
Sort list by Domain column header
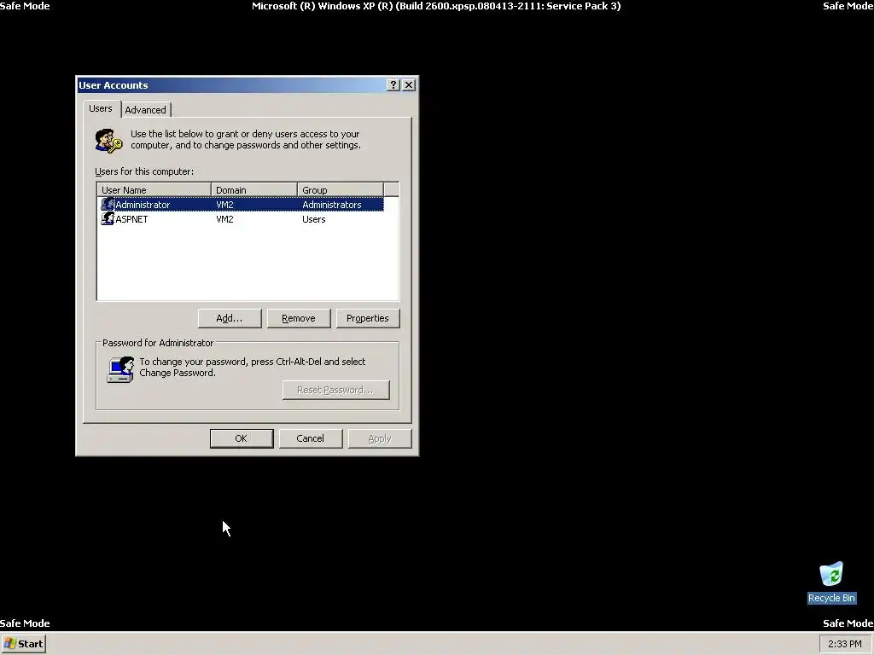[x=254, y=190]
